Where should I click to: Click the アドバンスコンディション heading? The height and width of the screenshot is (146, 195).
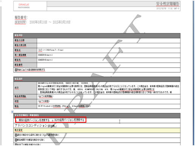point(31,125)
